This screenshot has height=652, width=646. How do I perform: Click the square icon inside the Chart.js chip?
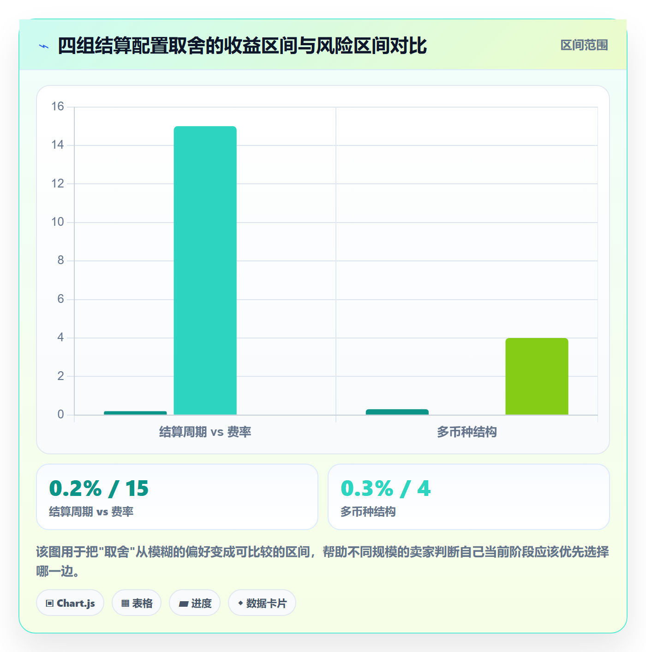point(50,604)
